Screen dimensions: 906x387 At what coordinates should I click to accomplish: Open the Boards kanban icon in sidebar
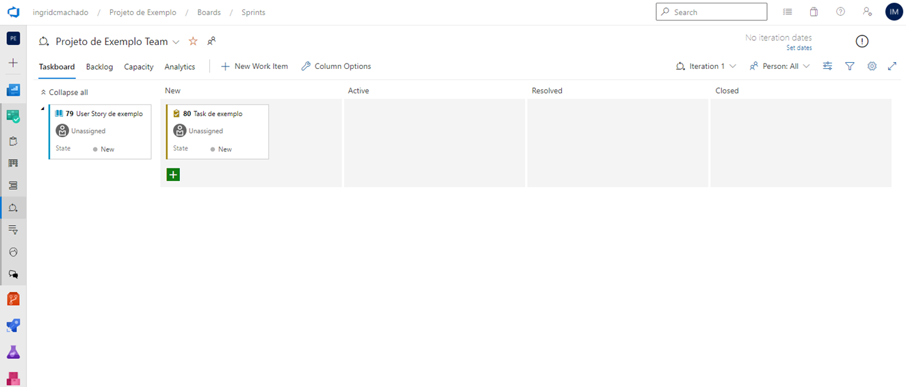pos(13,163)
